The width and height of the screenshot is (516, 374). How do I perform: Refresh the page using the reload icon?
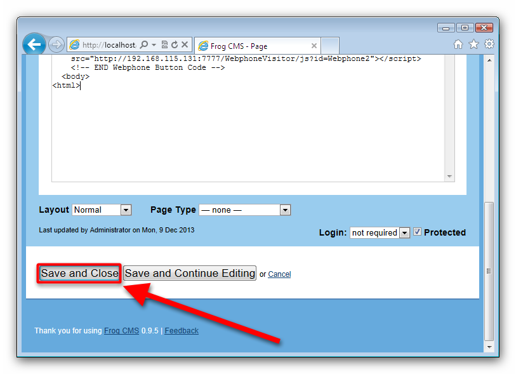point(175,45)
